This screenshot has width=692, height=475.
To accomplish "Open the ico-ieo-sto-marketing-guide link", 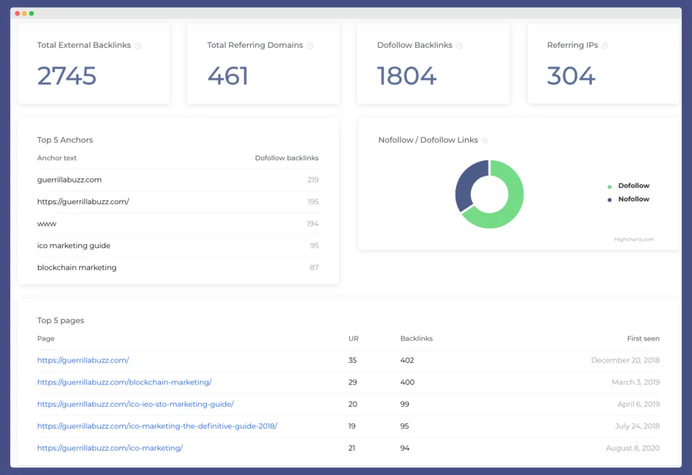I will point(135,404).
